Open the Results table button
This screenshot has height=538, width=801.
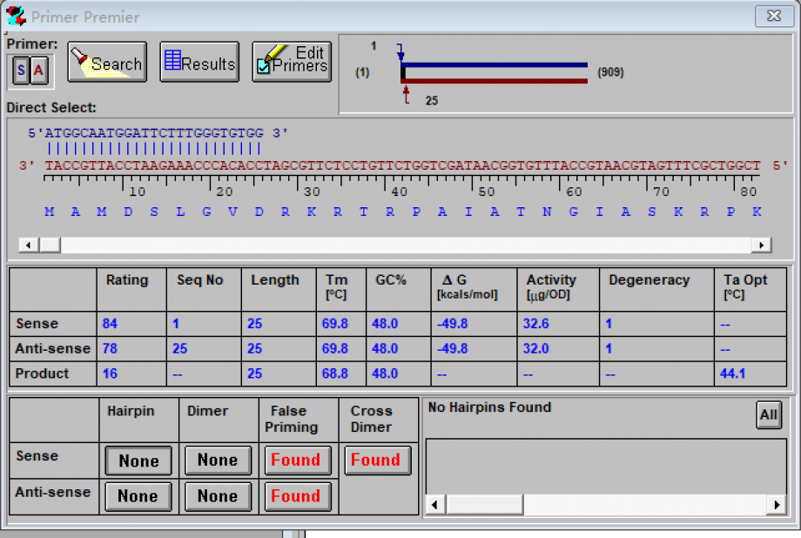[199, 63]
